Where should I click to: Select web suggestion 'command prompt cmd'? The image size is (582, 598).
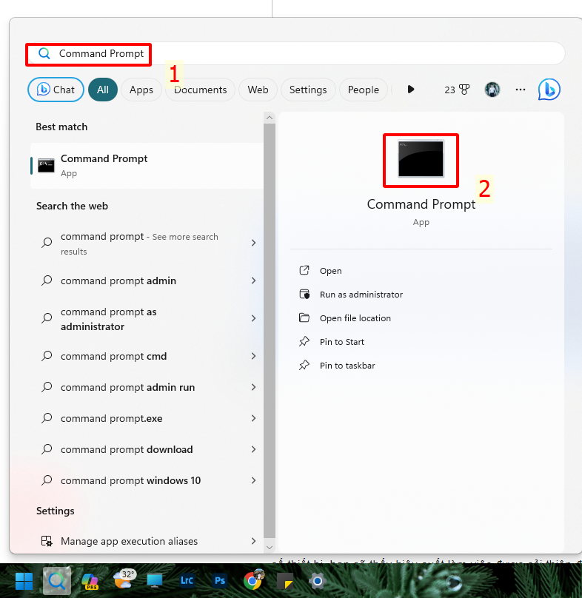point(147,356)
